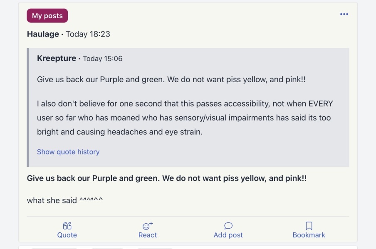Expand Show quote history
The height and width of the screenshot is (249, 376).
click(68, 151)
